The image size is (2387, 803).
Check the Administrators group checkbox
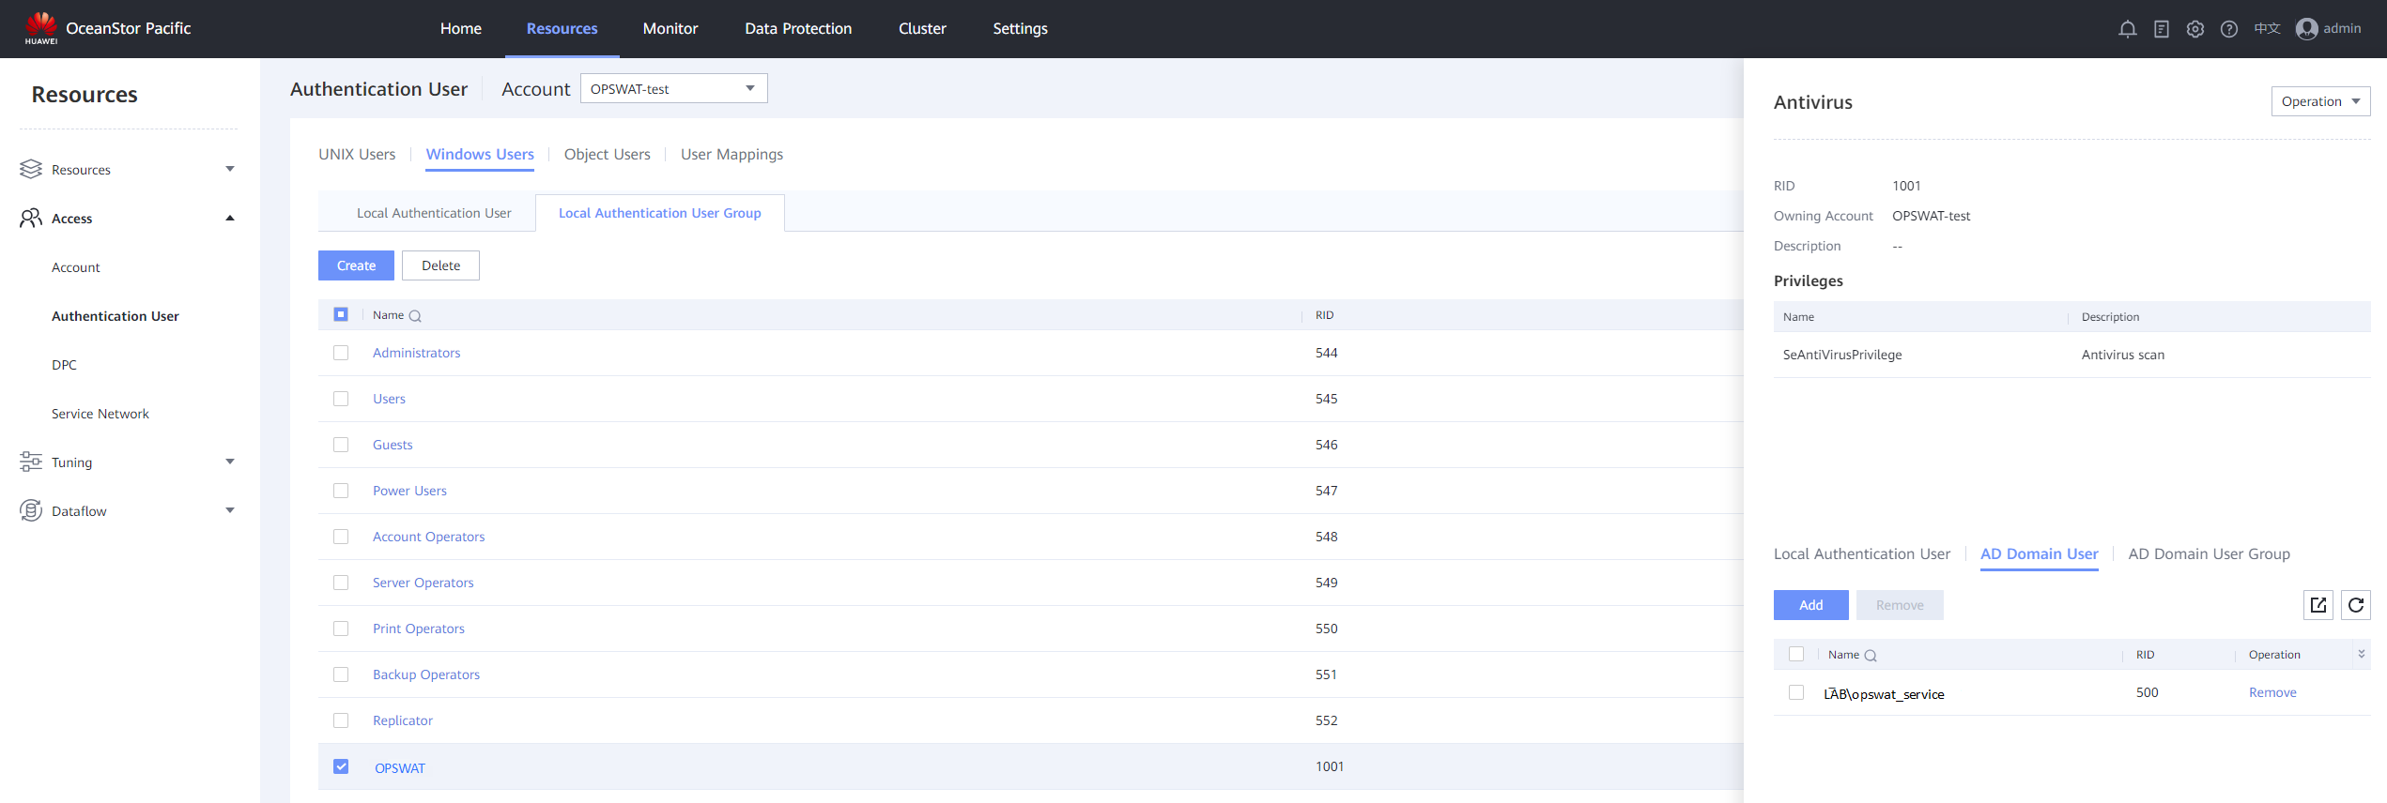point(341,353)
